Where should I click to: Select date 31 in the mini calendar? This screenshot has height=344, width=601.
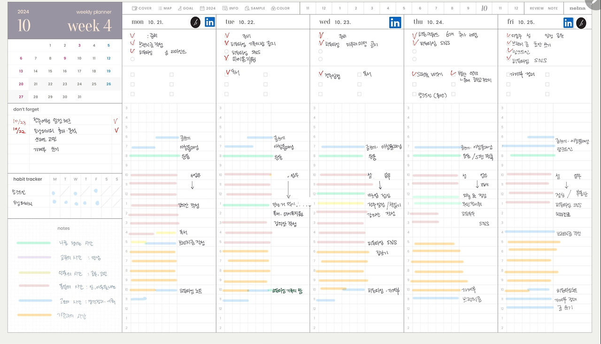coord(79,97)
